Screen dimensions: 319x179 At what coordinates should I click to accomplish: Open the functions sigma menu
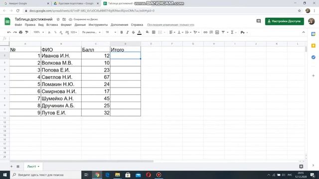coord(232,32)
